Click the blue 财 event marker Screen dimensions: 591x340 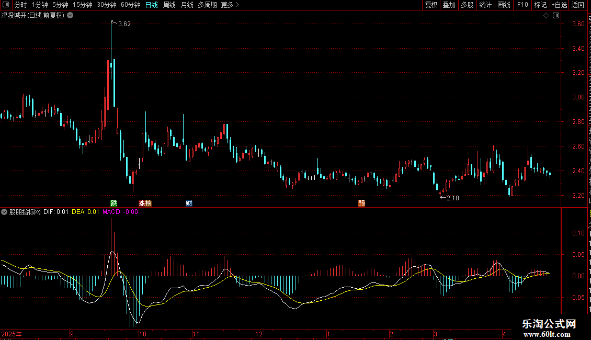coord(189,203)
